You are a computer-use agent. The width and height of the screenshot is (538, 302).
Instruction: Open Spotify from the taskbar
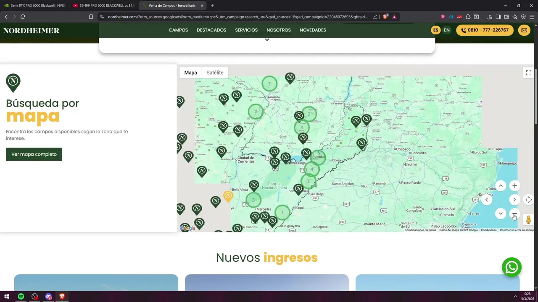pos(21,297)
